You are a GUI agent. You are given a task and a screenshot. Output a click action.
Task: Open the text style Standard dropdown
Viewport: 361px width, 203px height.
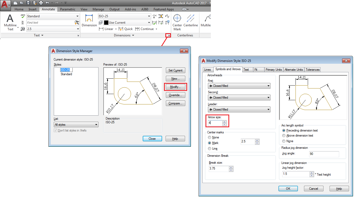53,16
